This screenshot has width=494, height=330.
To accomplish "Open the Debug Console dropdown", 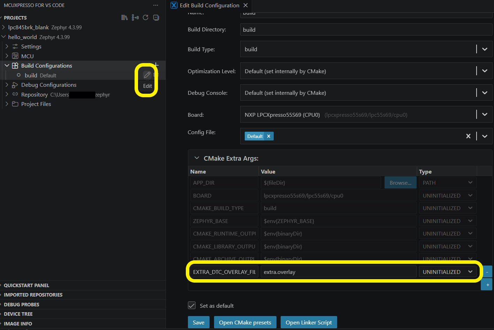I will click(485, 93).
